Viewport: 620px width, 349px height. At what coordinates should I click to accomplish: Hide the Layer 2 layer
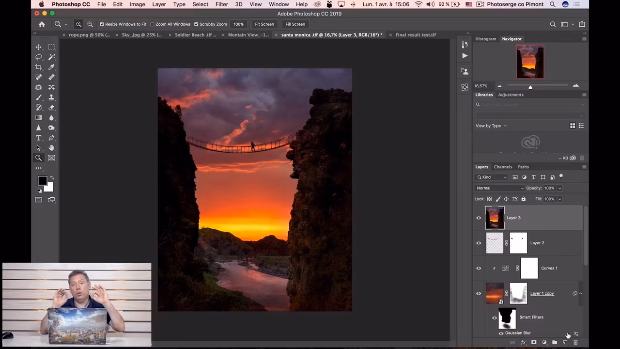point(479,243)
